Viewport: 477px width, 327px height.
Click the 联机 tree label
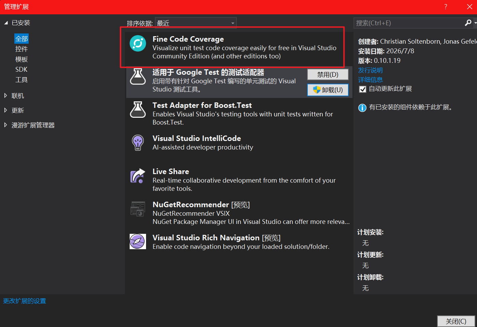pyautogui.click(x=18, y=96)
